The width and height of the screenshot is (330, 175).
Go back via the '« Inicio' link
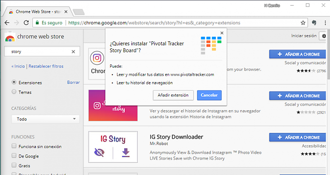pyautogui.click(x=18, y=66)
